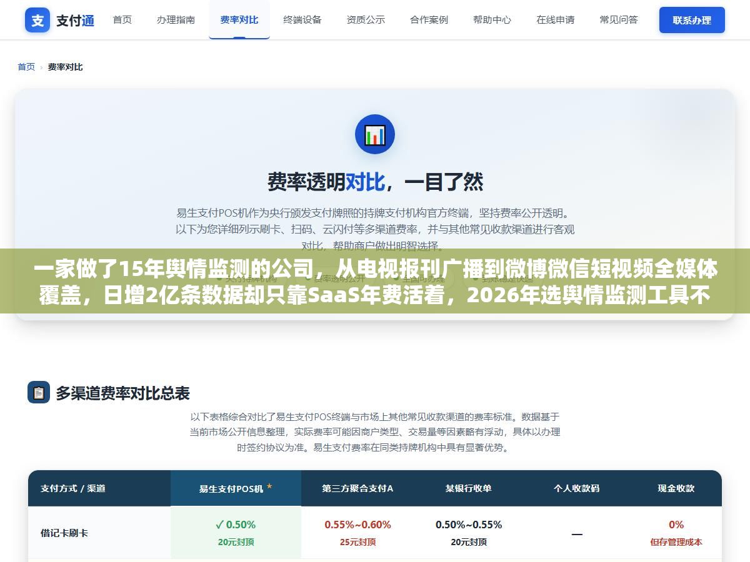Navigate to 资质公示
The height and width of the screenshot is (562, 750).
[x=366, y=20]
